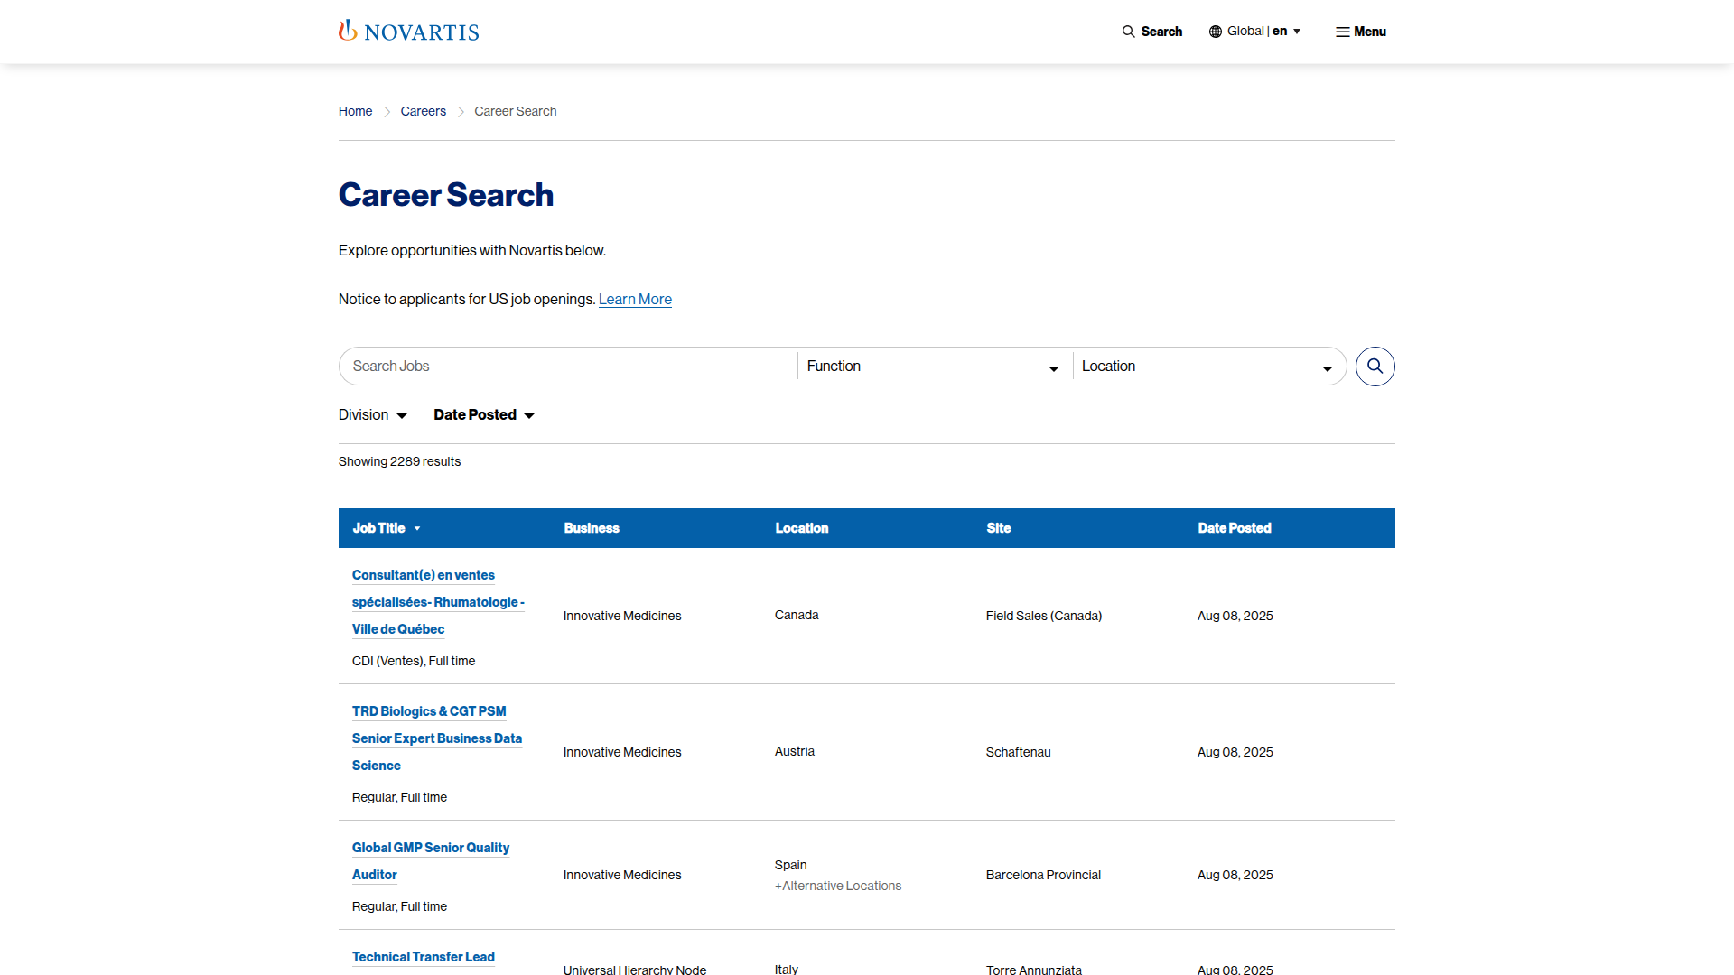The image size is (1734, 975).
Task: Go to Home breadcrumb
Action: click(355, 111)
